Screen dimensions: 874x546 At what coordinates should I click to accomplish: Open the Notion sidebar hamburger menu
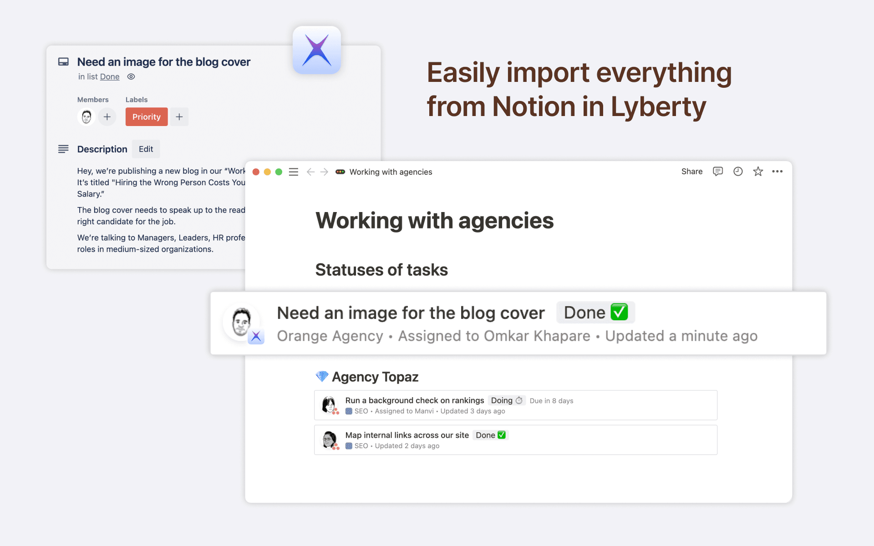click(x=294, y=172)
